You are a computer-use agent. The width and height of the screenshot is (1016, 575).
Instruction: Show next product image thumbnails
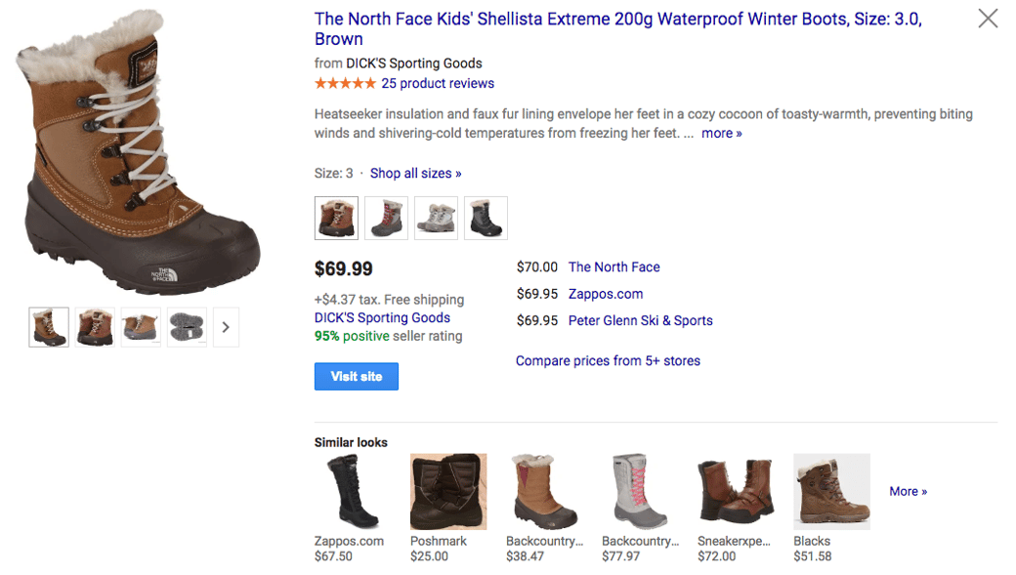click(226, 327)
